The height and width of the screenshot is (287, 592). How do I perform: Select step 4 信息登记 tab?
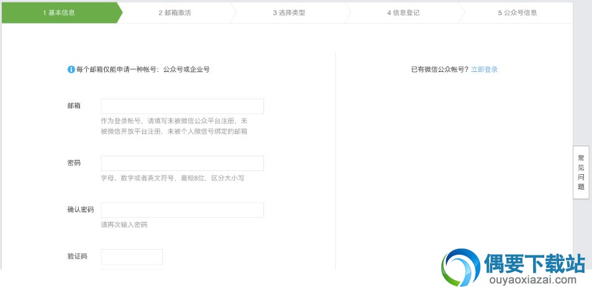coord(405,12)
